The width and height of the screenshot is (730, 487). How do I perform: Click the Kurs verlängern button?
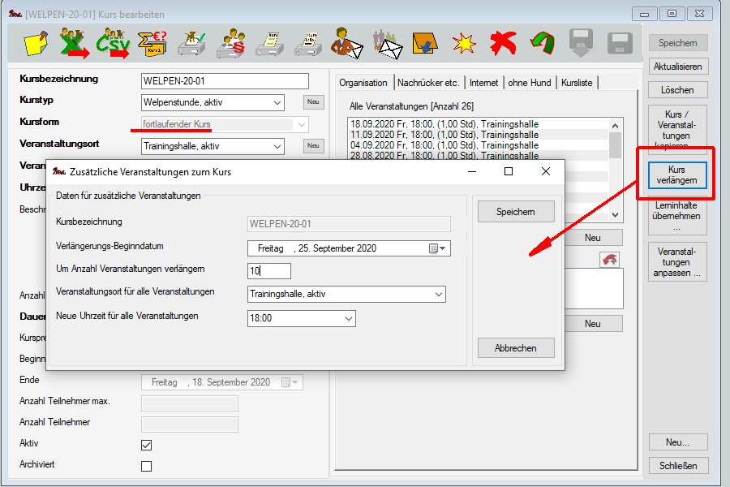coord(676,175)
